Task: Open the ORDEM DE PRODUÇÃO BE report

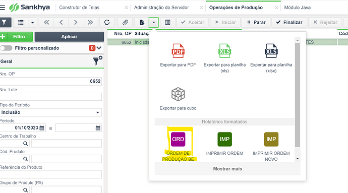Action: pyautogui.click(x=178, y=139)
